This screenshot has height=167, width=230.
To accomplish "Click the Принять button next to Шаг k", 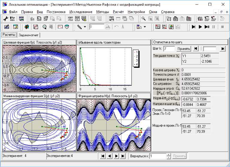I will click(x=183, y=49).
